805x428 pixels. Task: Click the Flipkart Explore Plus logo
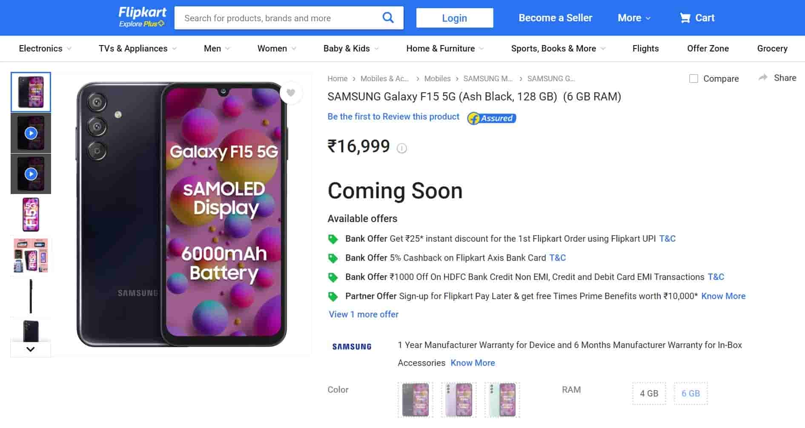142,17
